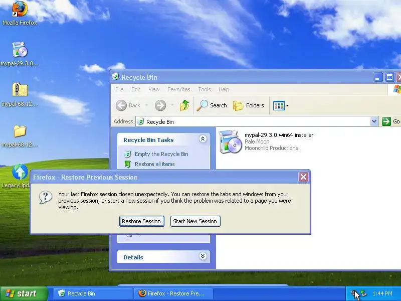
Task: Open the Tools menu
Action: [x=205, y=89]
